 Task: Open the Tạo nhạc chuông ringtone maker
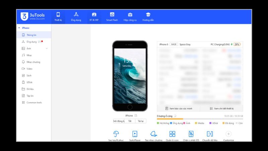tap(153, 134)
